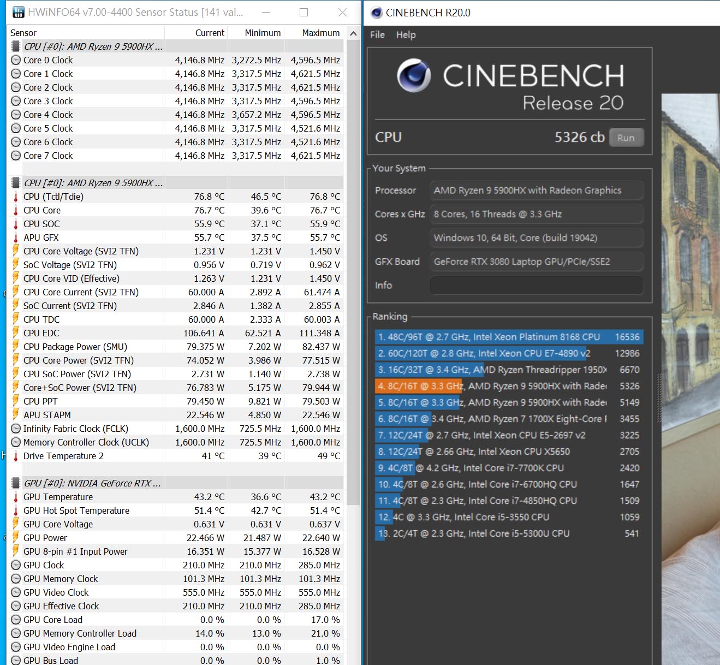Select ranking entry Intel Xeon Platinum 8168 CPU
This screenshot has width=720, height=665.
509,337
